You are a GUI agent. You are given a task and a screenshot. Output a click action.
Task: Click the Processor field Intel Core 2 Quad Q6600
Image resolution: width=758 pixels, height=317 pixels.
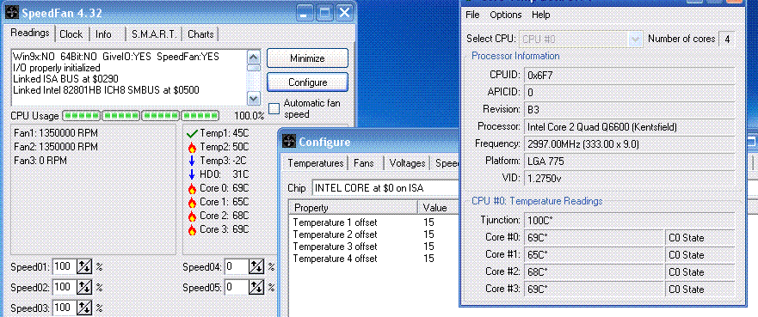629,127
